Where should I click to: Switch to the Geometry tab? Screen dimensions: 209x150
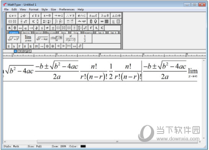[x=88, y=32]
